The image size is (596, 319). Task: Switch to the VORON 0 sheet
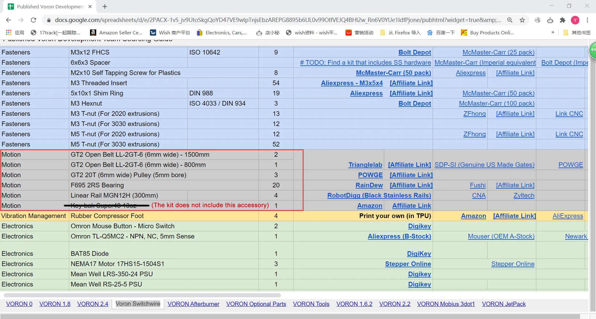click(x=19, y=304)
